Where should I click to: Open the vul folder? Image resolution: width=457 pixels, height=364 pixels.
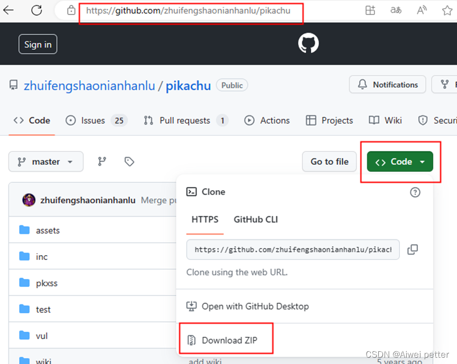42,335
